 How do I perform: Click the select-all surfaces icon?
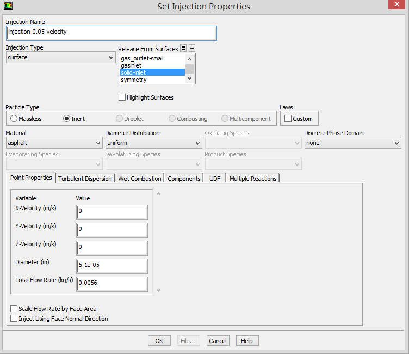[184, 48]
